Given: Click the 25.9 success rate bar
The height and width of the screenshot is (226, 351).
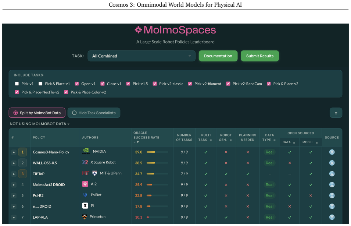Looking at the screenshot, I should (x=157, y=185).
